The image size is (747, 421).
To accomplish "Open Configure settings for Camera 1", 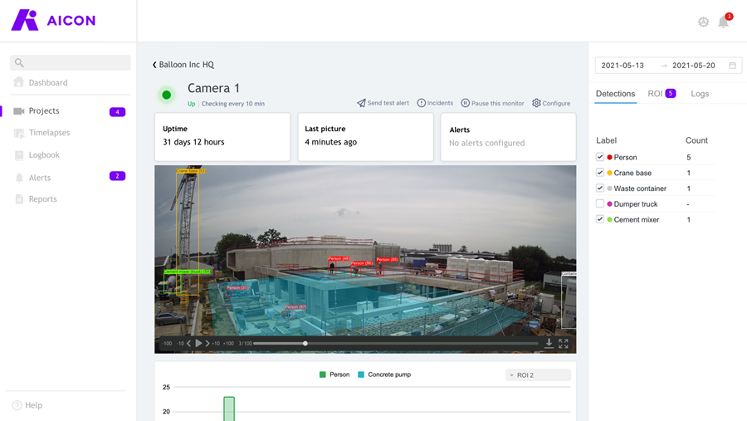I will click(551, 103).
